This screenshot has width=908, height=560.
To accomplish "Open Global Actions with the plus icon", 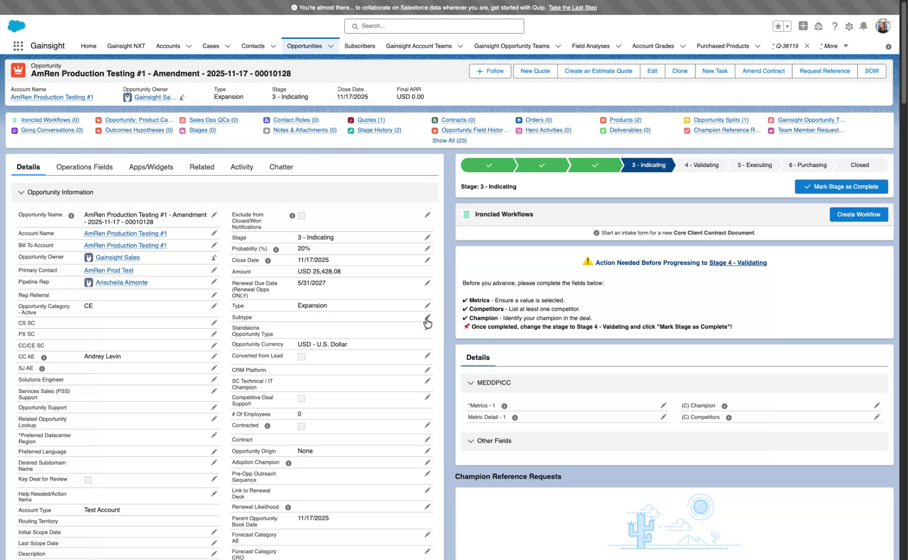I will pyautogui.click(x=803, y=26).
